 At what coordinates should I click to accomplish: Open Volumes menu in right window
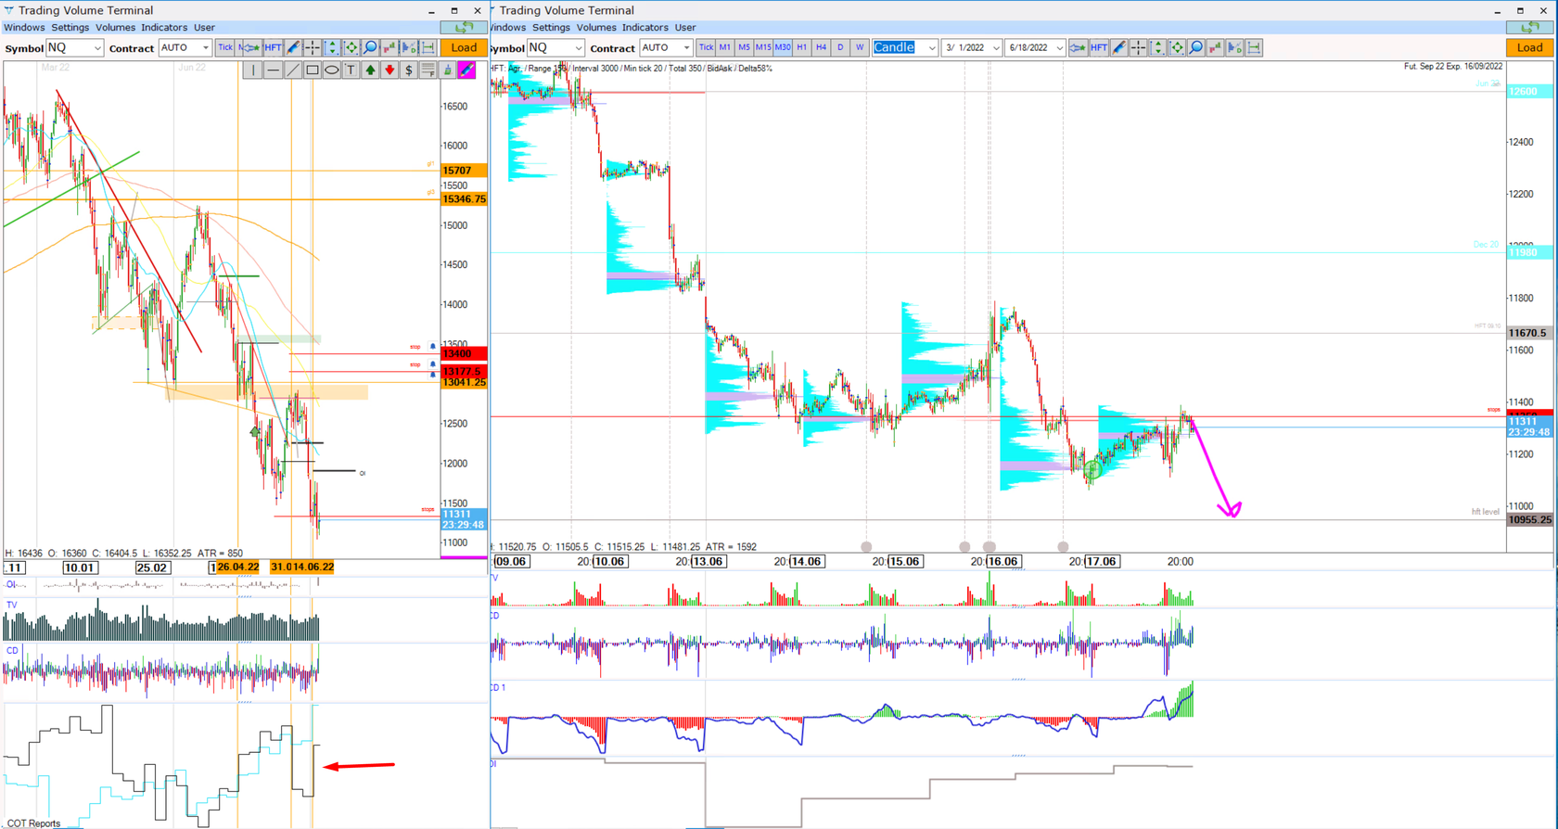tap(596, 28)
